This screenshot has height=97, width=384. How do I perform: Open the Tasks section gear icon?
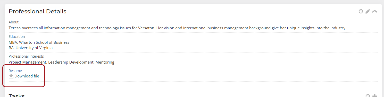(368, 96)
